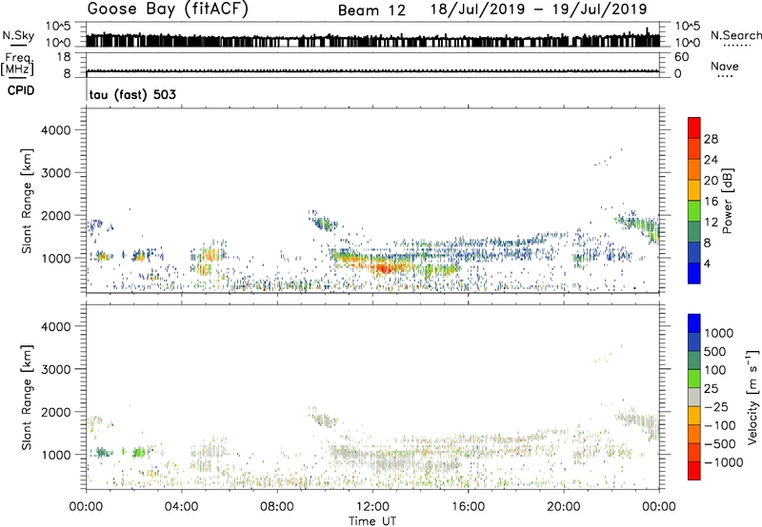Click the '4' label on Power color bar

(707, 264)
